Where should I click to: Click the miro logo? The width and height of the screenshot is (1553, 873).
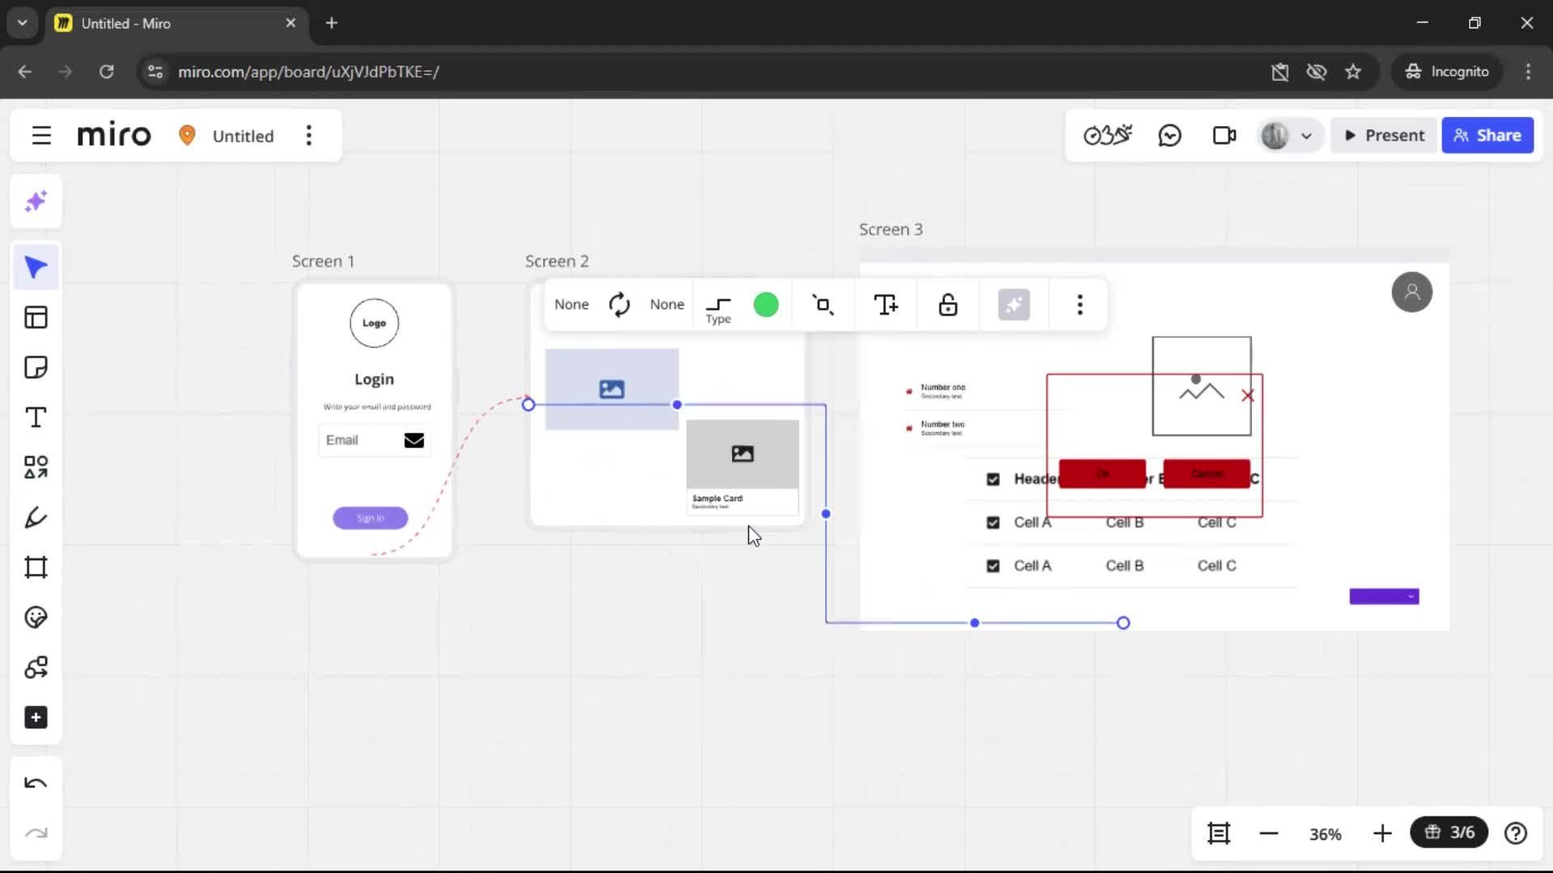[x=114, y=135]
